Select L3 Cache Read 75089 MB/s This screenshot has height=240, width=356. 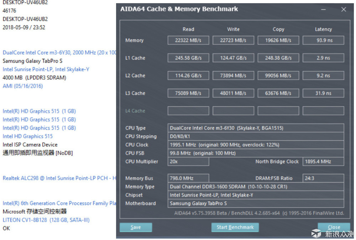click(x=188, y=93)
